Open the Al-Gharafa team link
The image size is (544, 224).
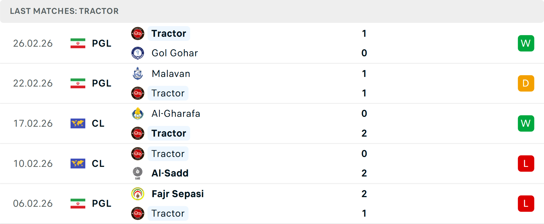coord(176,114)
